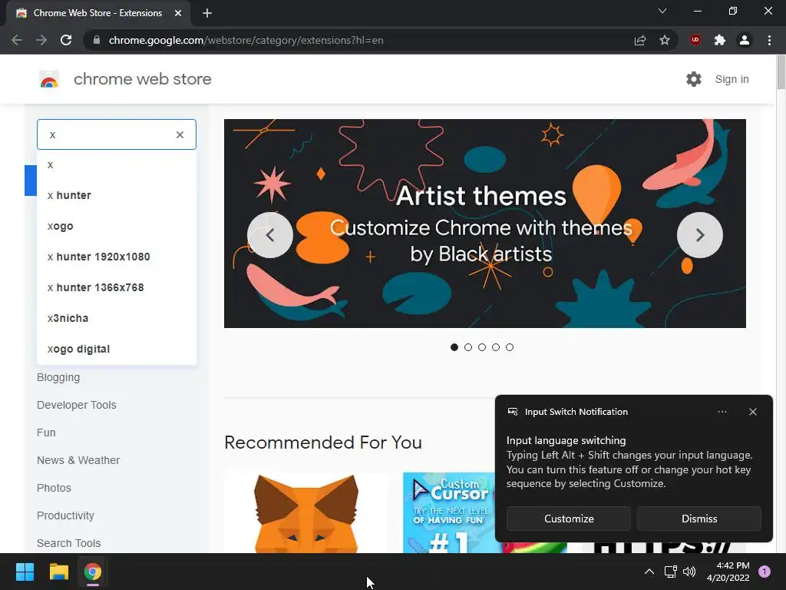Expand the tab search chevron
The height and width of the screenshot is (590, 786).
tap(662, 11)
